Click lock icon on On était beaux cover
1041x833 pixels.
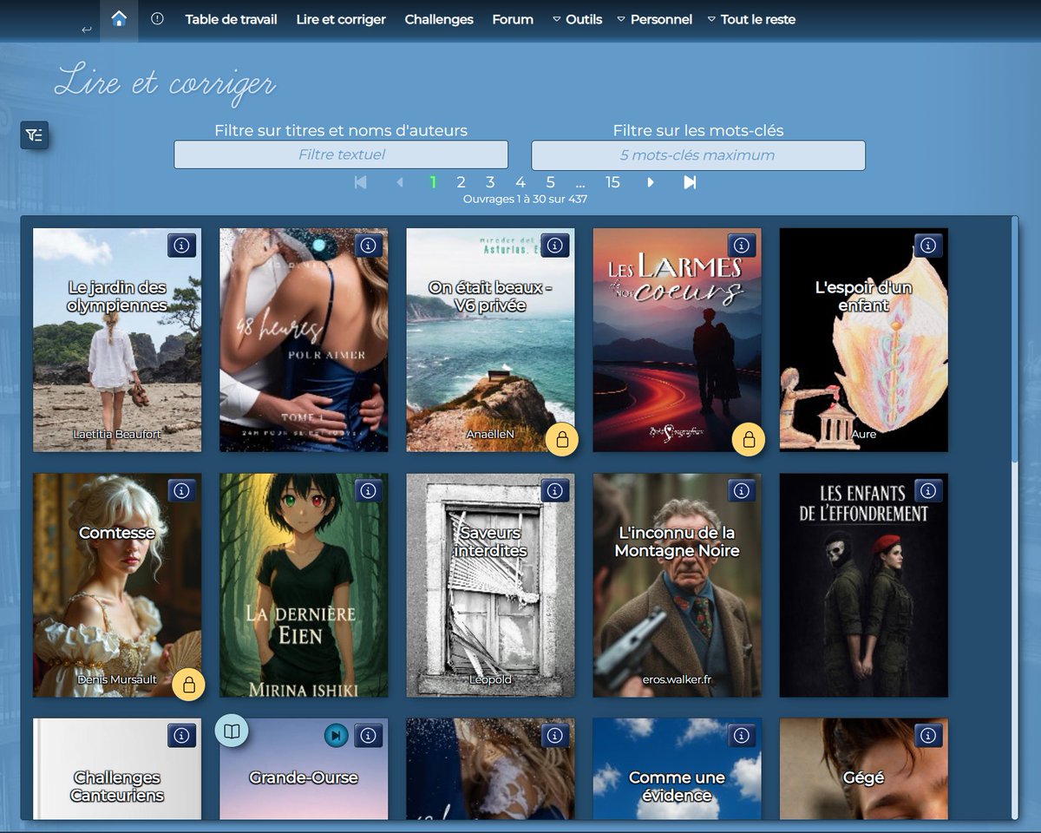click(562, 439)
